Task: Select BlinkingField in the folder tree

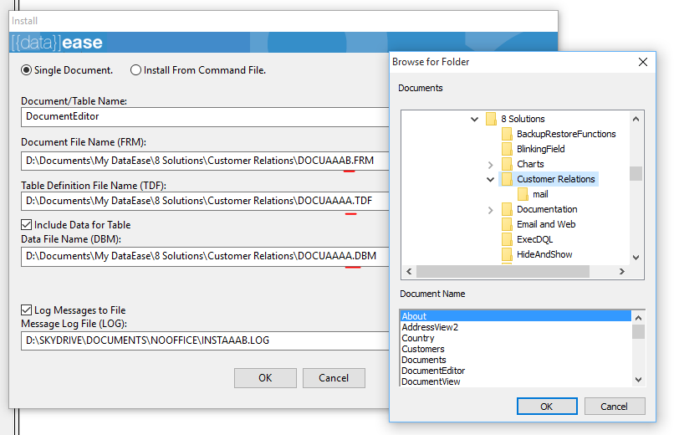Action: (541, 149)
